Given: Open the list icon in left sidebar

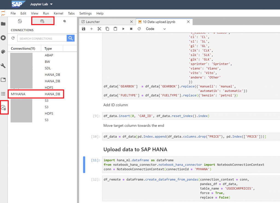Looking at the screenshot, I should (x=3, y=94).
